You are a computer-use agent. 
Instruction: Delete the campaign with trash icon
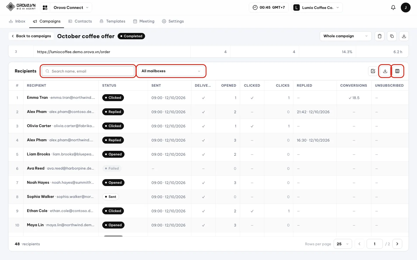pos(380,36)
